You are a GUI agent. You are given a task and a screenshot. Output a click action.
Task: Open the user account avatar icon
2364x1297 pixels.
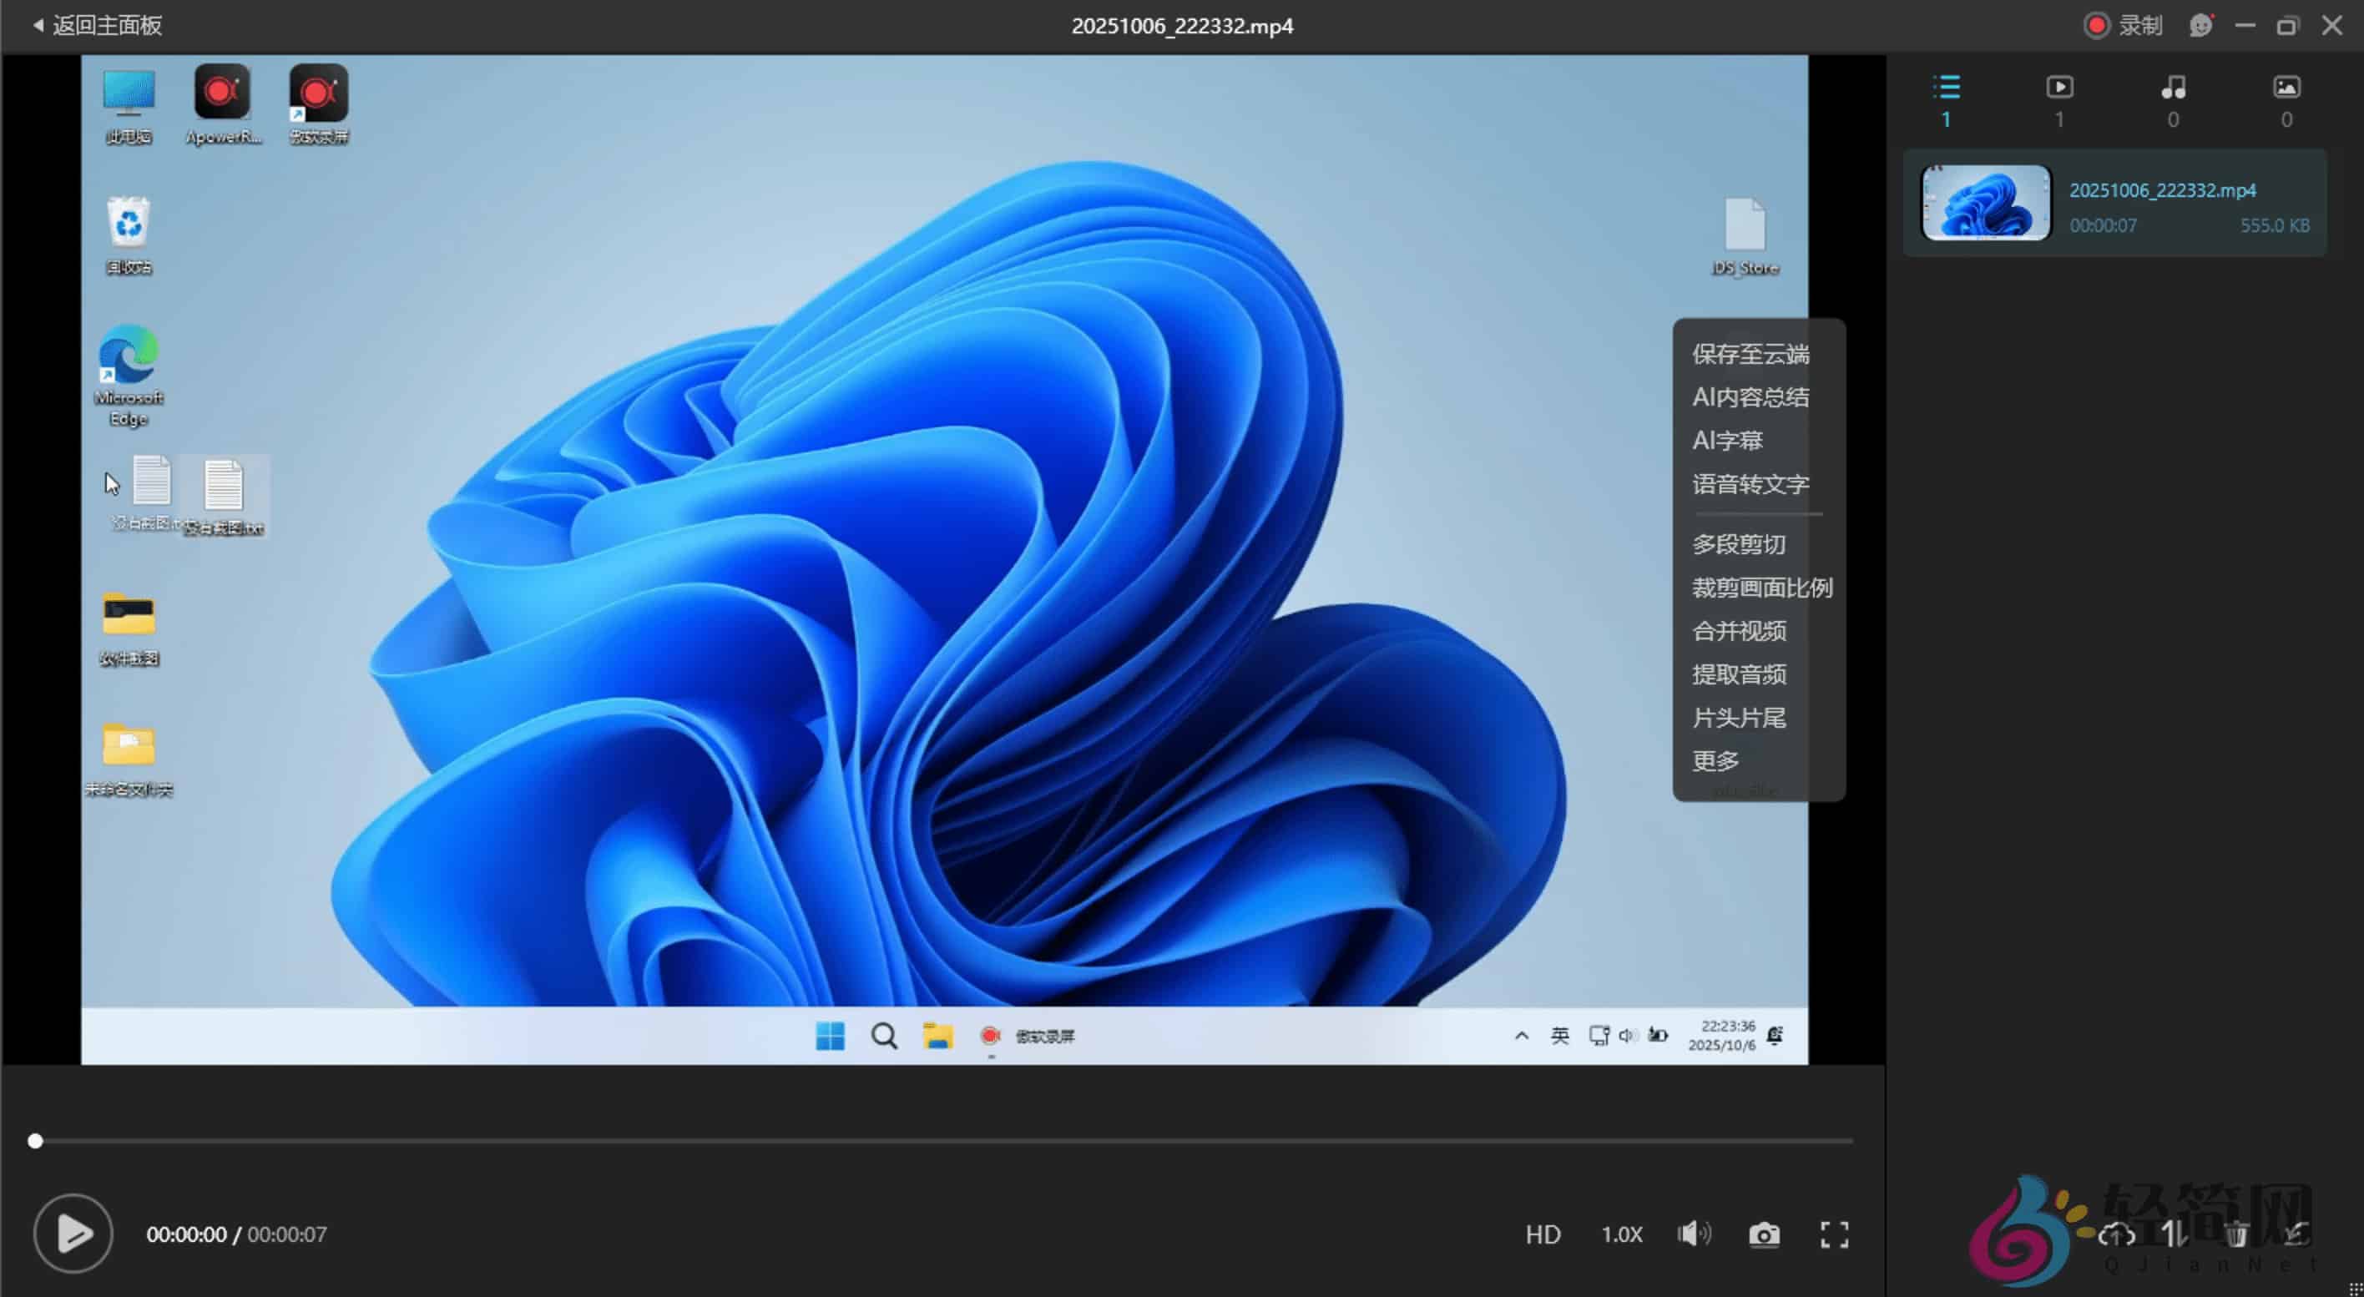(2201, 25)
